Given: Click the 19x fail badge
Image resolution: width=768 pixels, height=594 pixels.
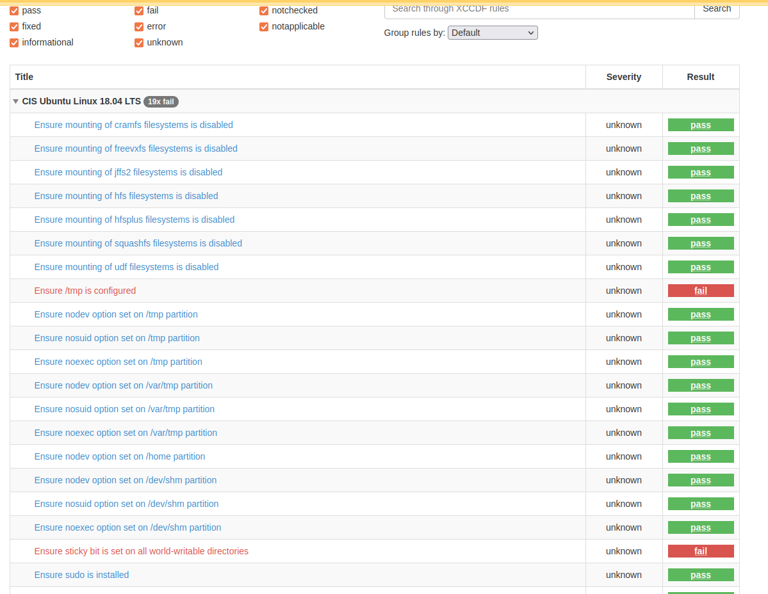Looking at the screenshot, I should [161, 101].
